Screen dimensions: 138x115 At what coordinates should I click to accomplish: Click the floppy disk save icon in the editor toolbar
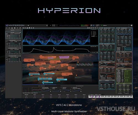[29, 28]
